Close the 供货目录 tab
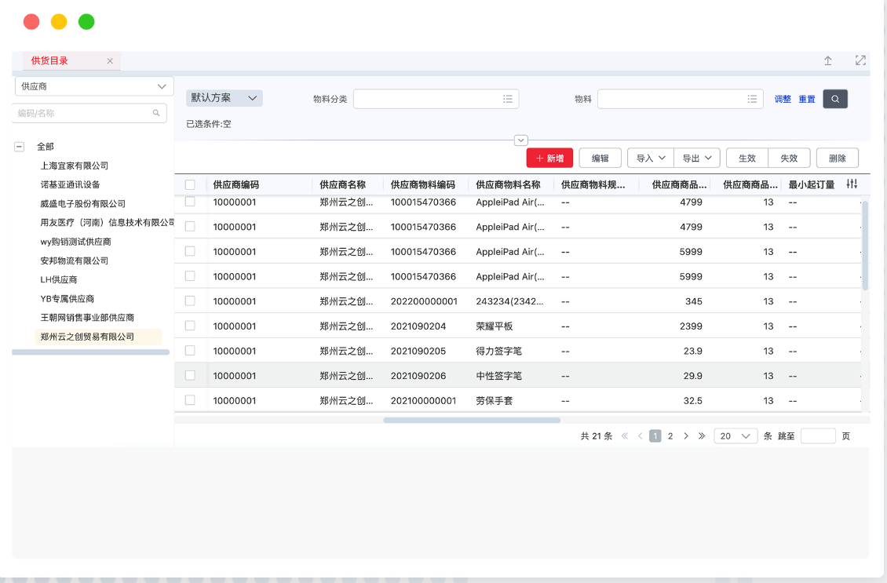 click(110, 61)
